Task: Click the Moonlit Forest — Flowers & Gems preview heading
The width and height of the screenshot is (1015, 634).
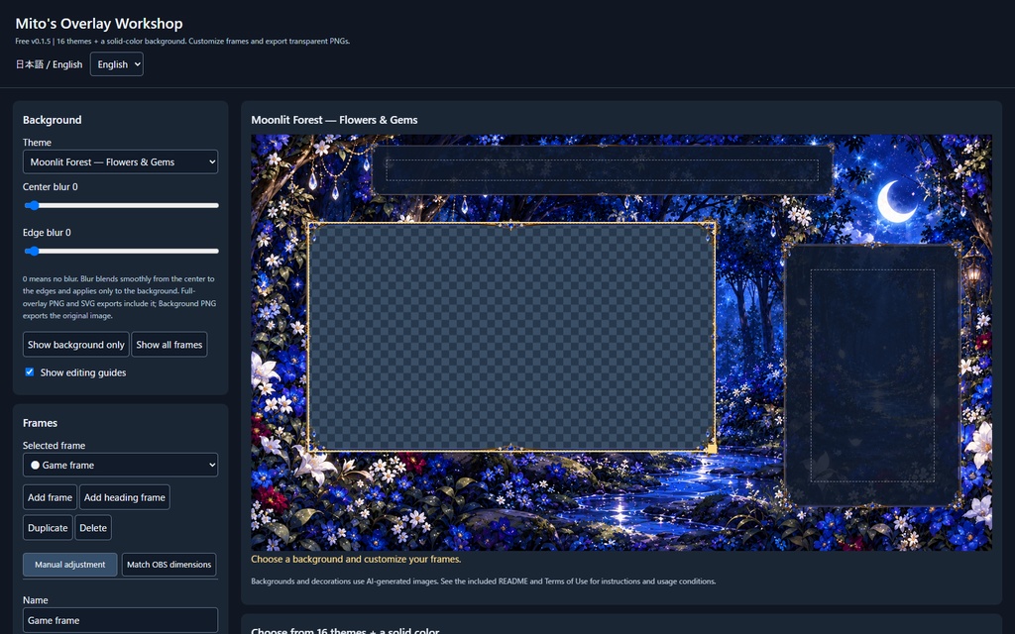Action: click(334, 120)
